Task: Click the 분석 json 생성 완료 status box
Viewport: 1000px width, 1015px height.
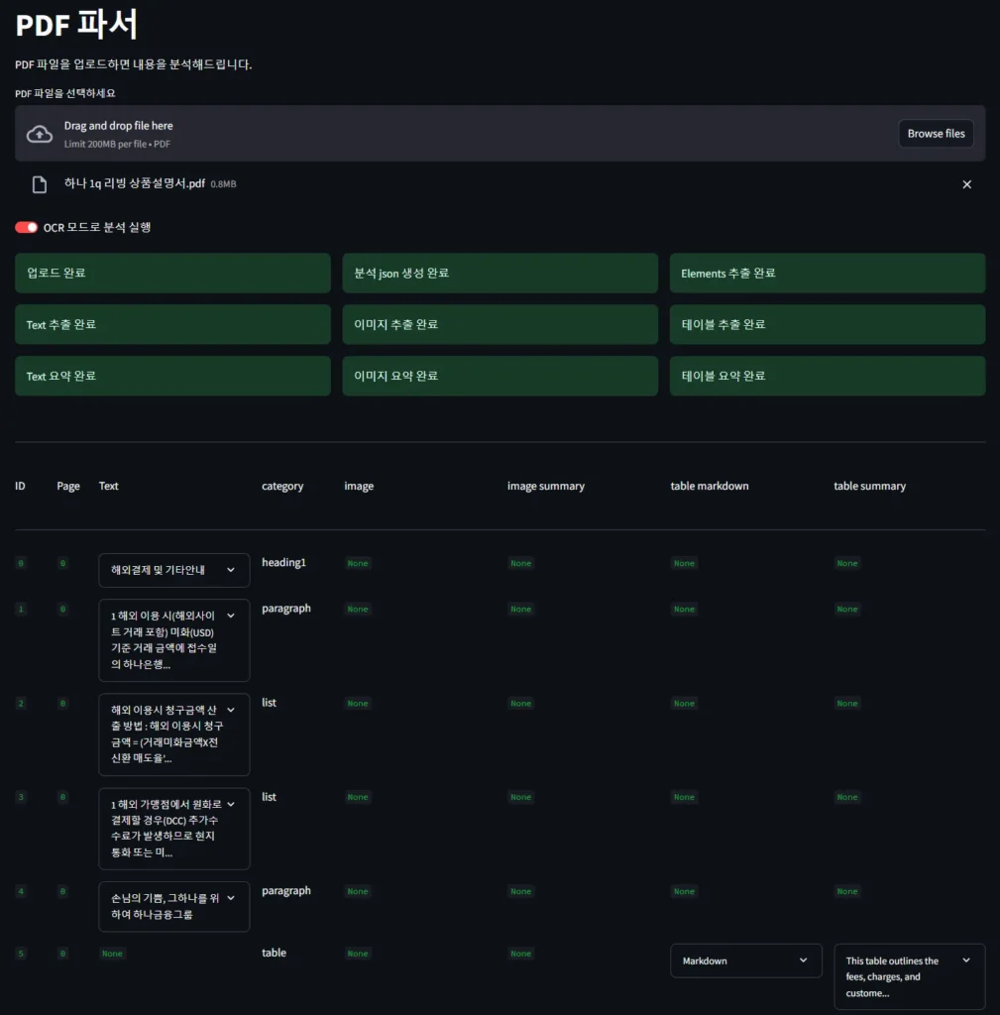Action: [x=500, y=273]
